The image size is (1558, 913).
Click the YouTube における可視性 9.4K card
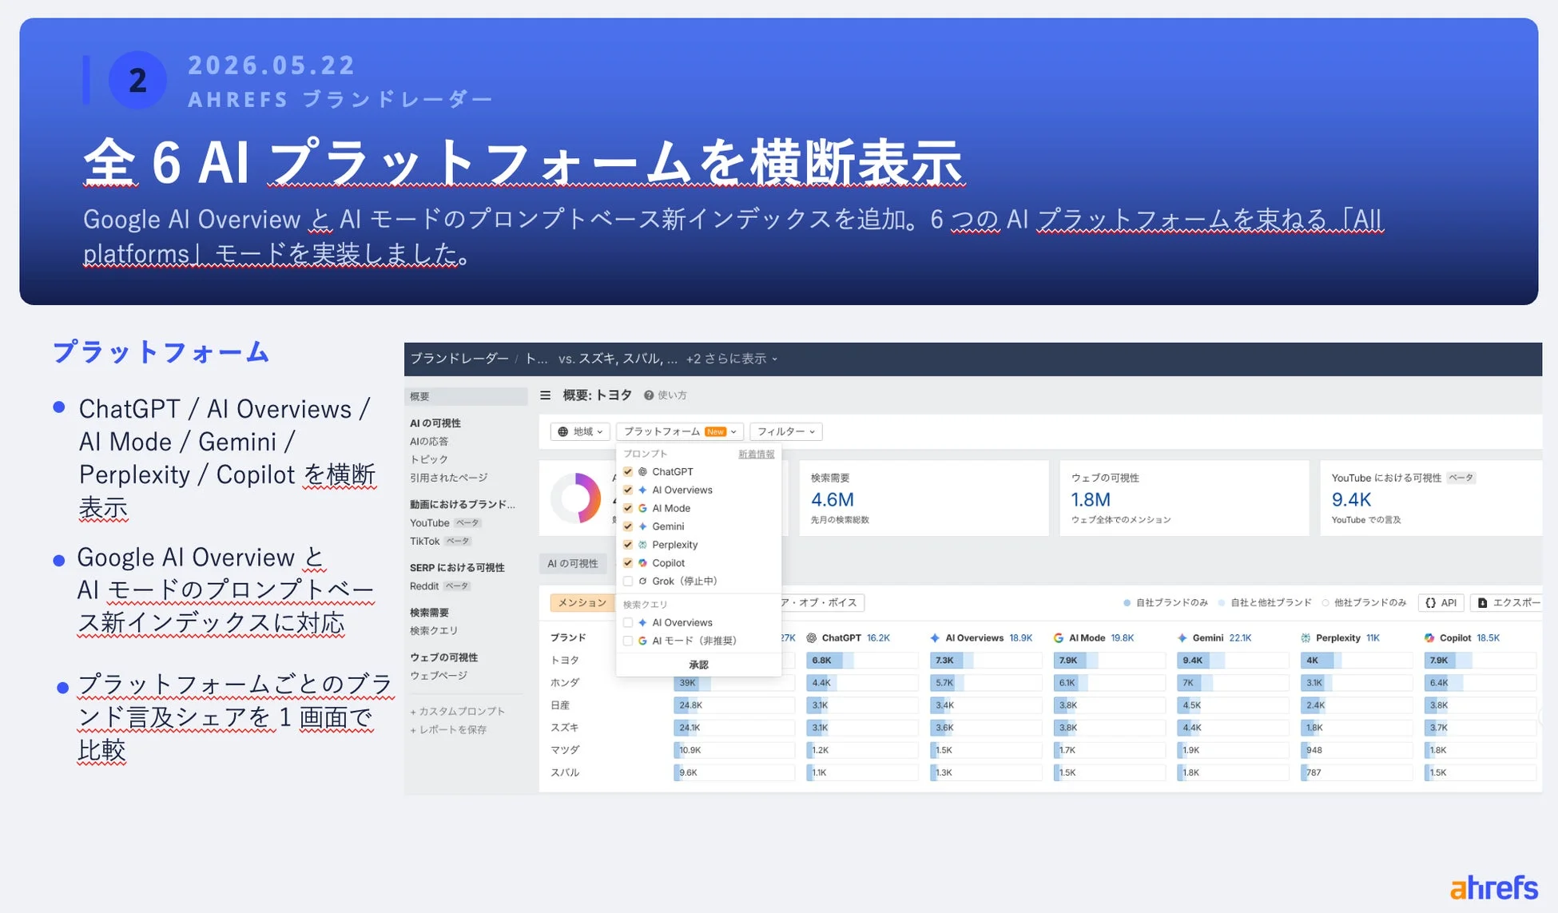pos(1431,498)
